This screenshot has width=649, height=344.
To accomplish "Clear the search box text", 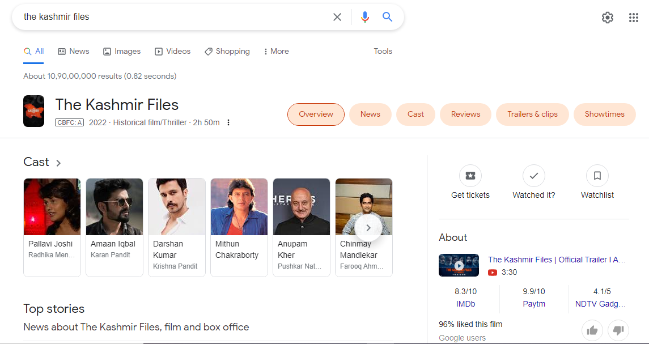I will tap(337, 17).
